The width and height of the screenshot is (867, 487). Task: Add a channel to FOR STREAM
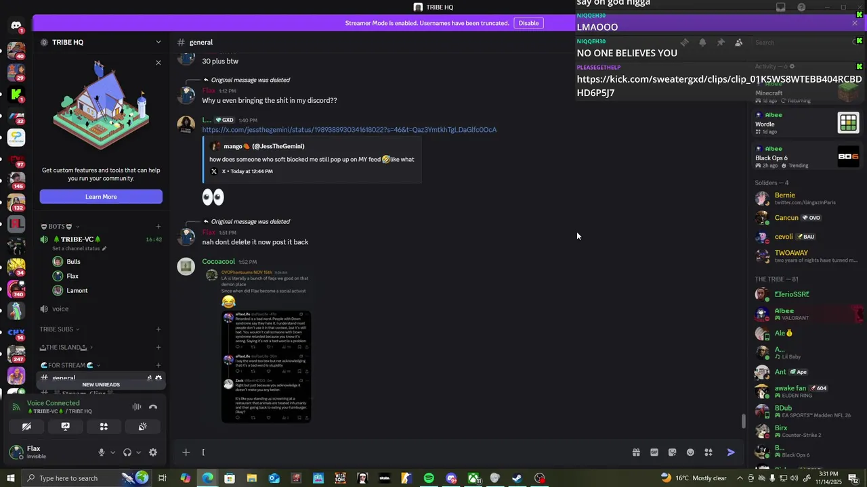pos(158,365)
